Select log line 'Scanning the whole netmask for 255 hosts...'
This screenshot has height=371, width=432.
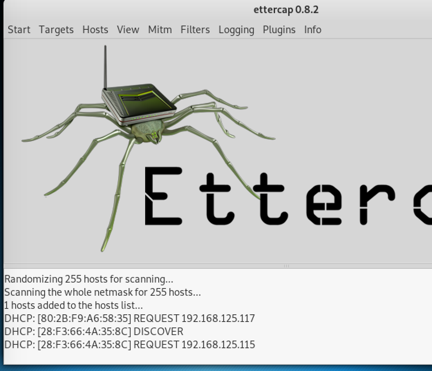click(x=102, y=292)
